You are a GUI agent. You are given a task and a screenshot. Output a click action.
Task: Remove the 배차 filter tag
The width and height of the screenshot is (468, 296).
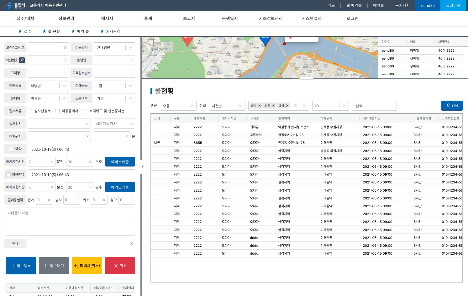click(x=260, y=106)
